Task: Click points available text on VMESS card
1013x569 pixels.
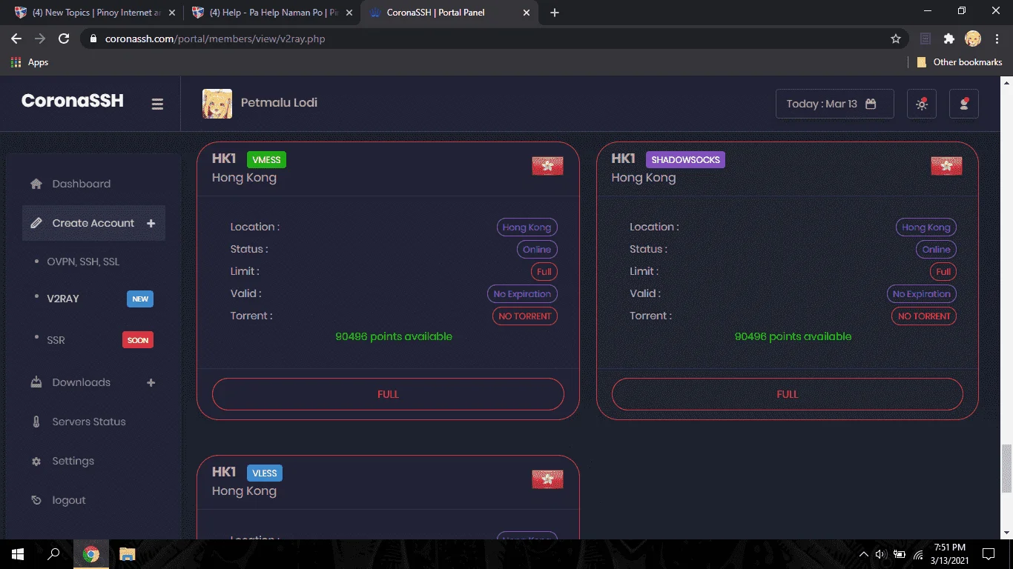Action: (394, 336)
